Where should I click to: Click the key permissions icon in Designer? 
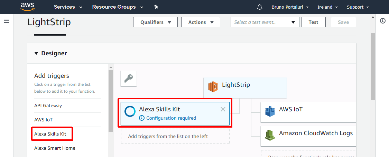click(129, 79)
